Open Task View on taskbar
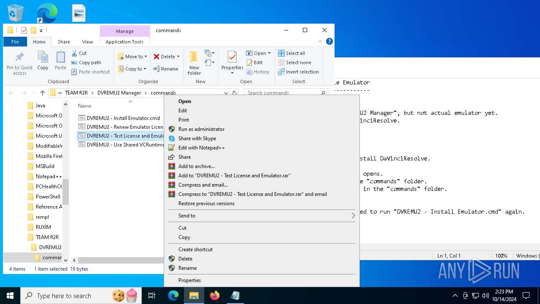The height and width of the screenshot is (304, 540). click(152, 296)
